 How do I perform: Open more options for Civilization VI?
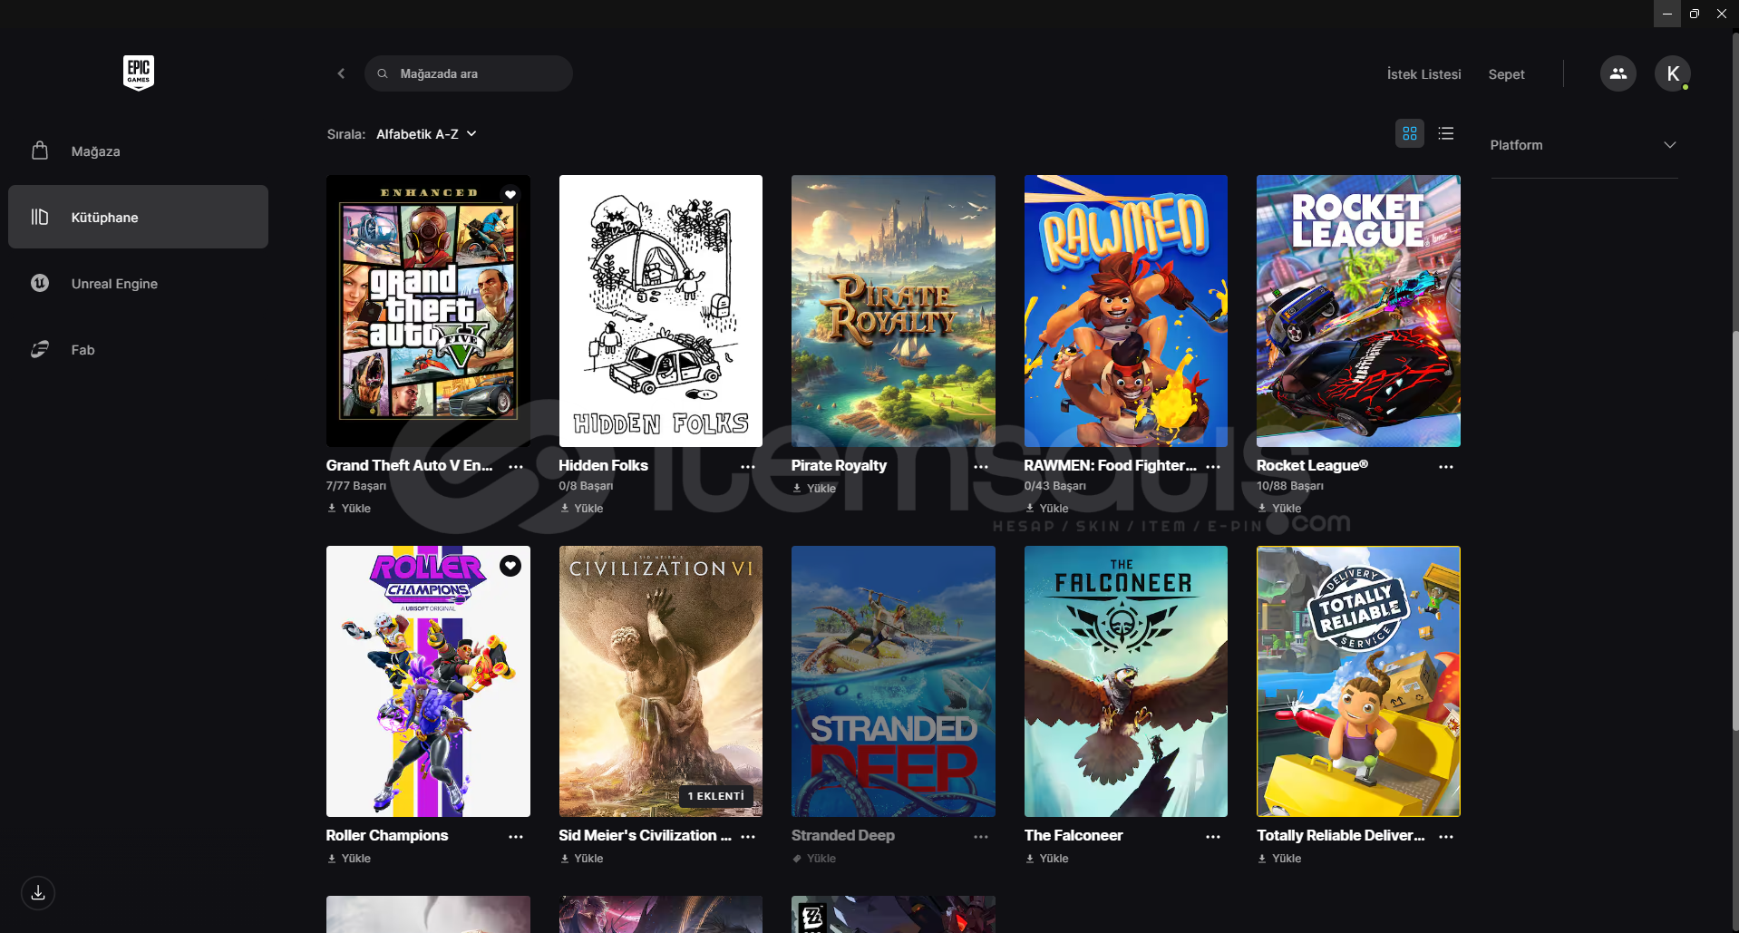(748, 837)
